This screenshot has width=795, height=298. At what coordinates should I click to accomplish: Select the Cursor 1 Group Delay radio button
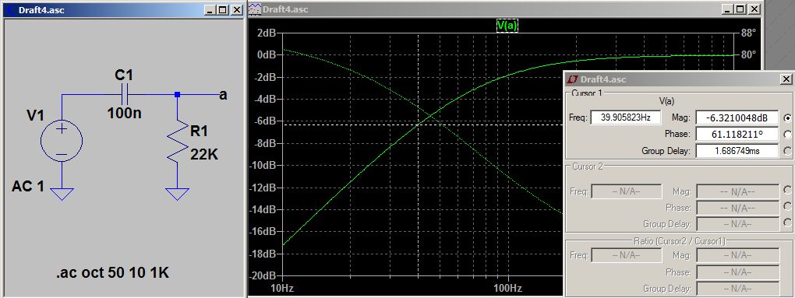tap(787, 150)
